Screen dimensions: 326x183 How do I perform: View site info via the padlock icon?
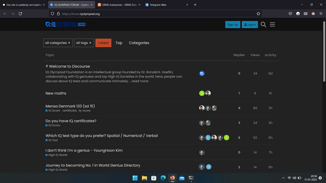pos(59,14)
